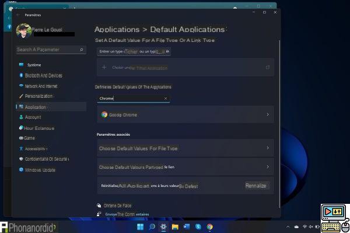This screenshot has width=350, height=233.
Task: Click the Personalization brush icon
Action: (21, 96)
